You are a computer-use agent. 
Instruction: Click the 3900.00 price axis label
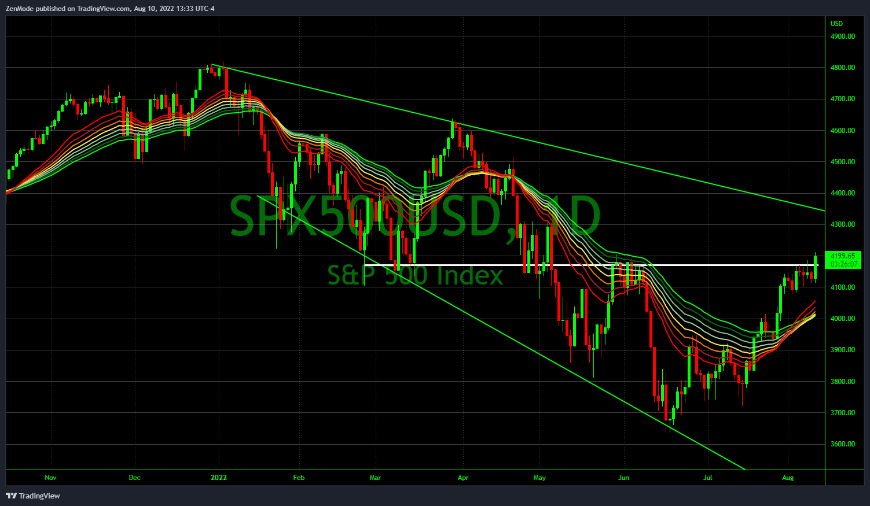pyautogui.click(x=843, y=350)
